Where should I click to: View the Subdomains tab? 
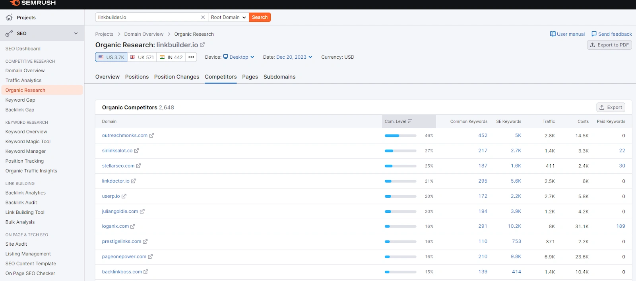coord(279,77)
